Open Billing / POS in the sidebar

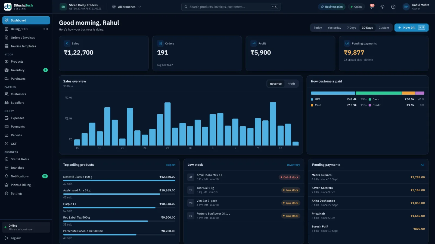coord(26,29)
